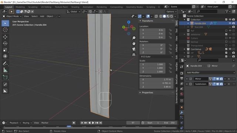Jump to the first frame
The width and height of the screenshot is (237, 133).
click(x=82, y=123)
